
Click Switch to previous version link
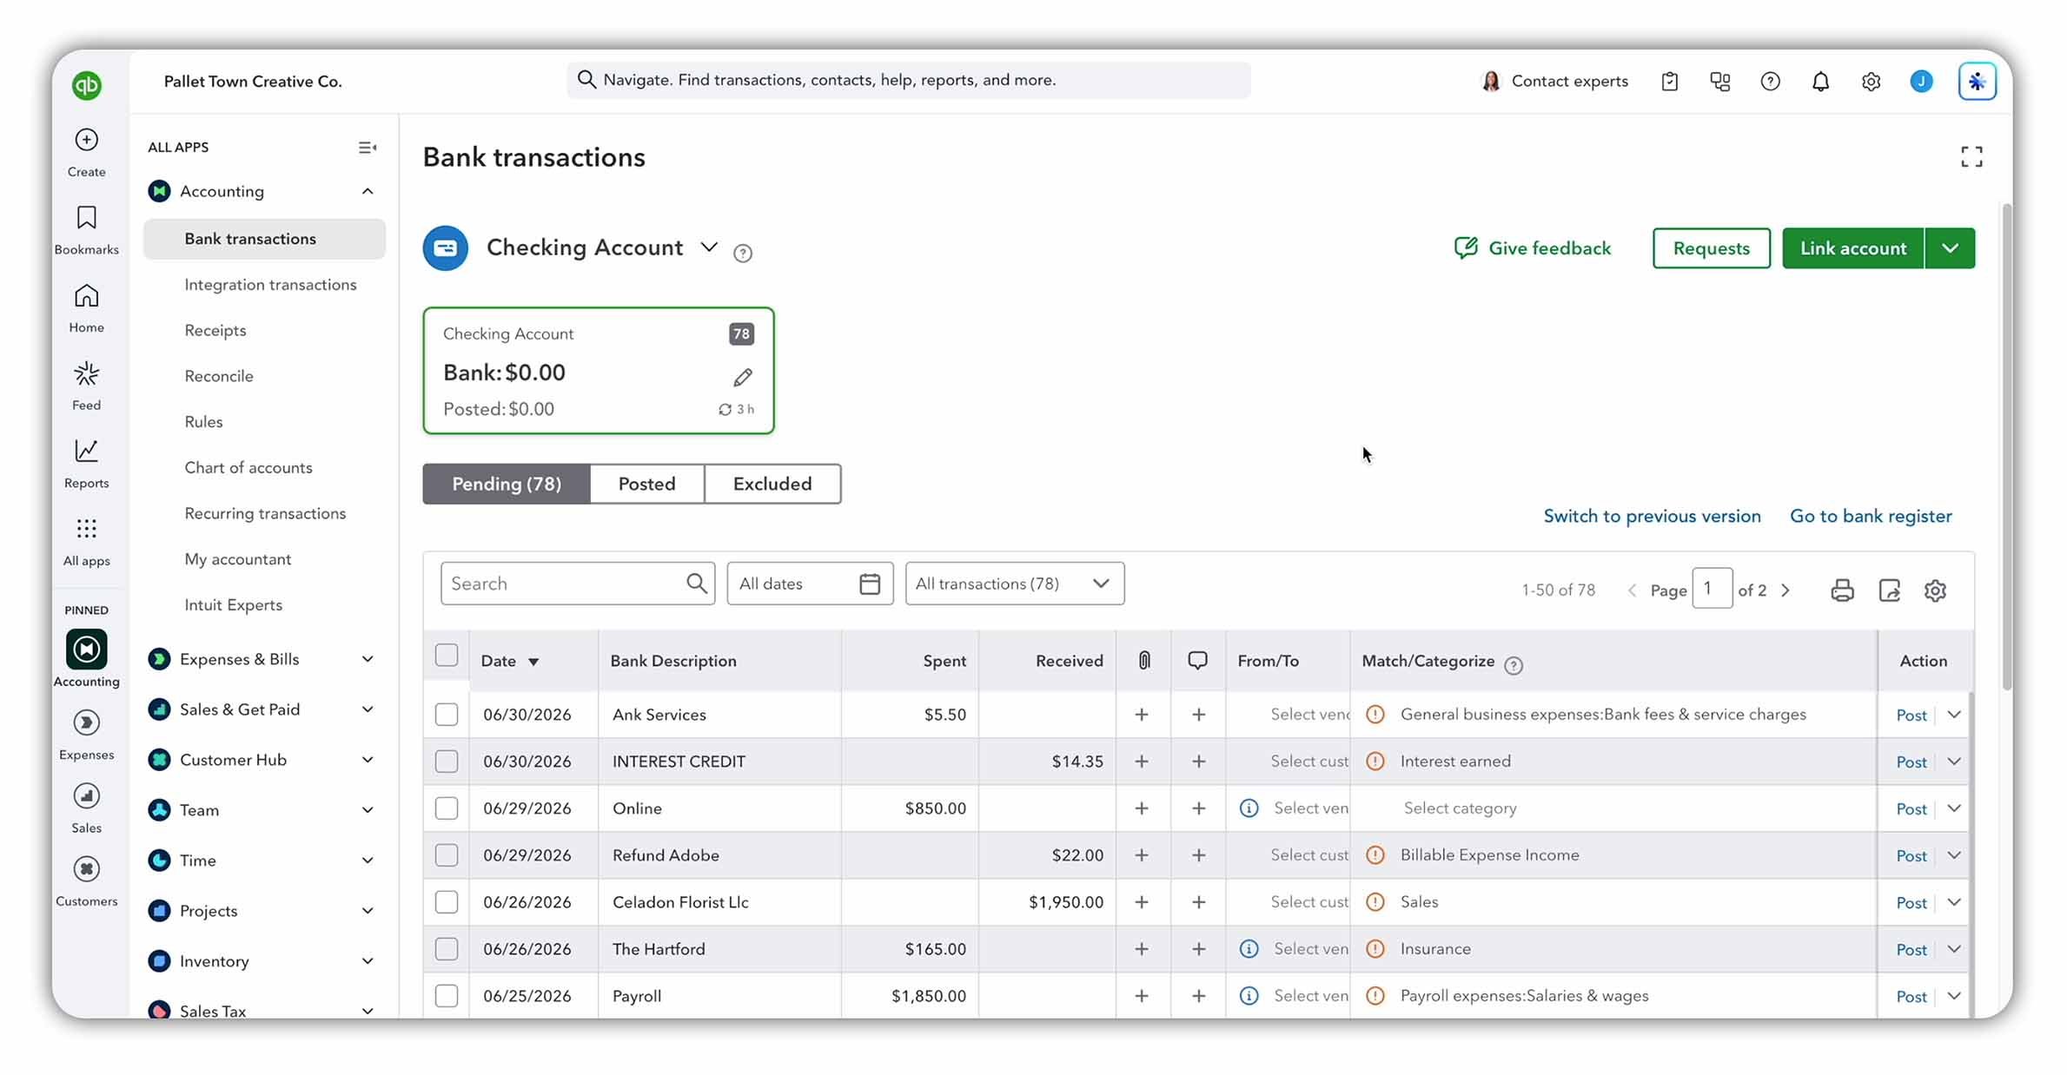[x=1652, y=517]
